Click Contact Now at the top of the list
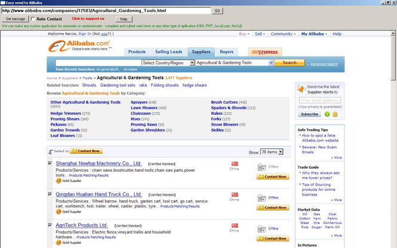The width and height of the screenshot is (397, 248). pyautogui.click(x=86, y=151)
